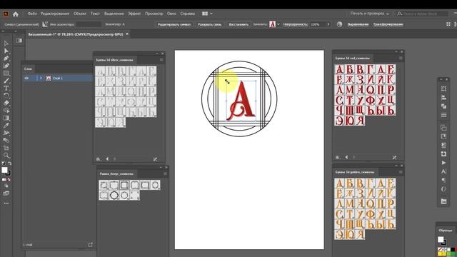The width and height of the screenshot is (457, 257).
Task: Select the Shape Builder tool
Action: pos(6,111)
